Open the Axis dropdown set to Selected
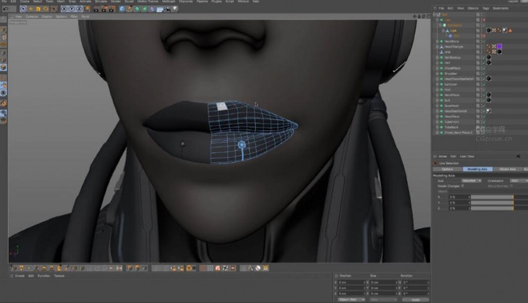 pos(471,181)
